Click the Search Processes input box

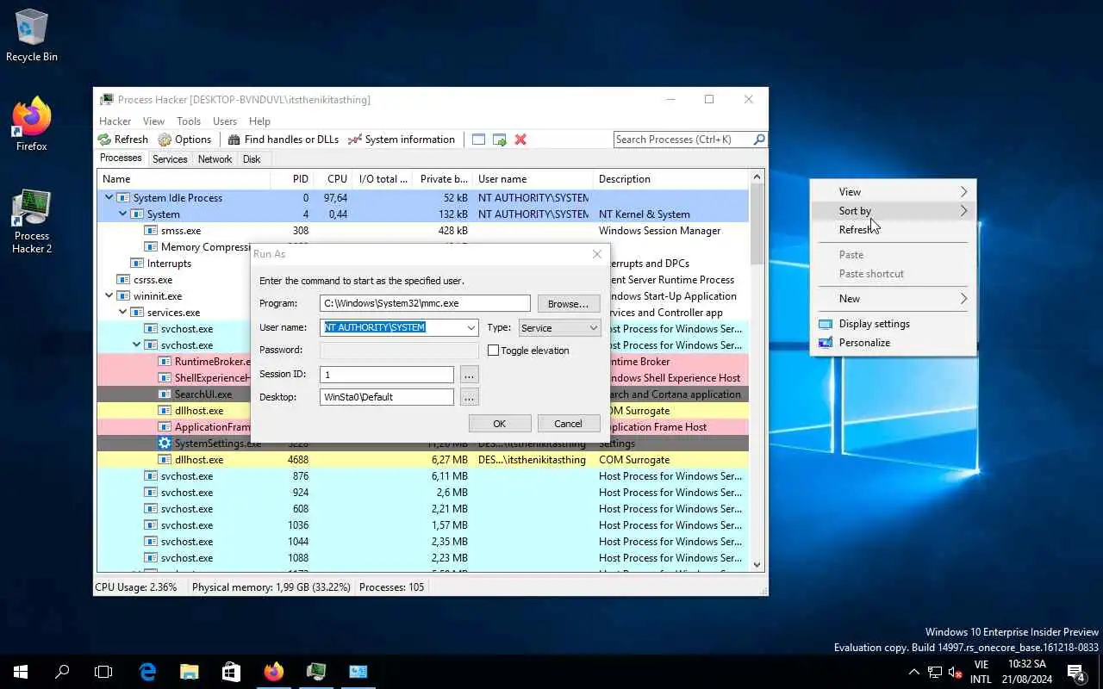(682, 140)
